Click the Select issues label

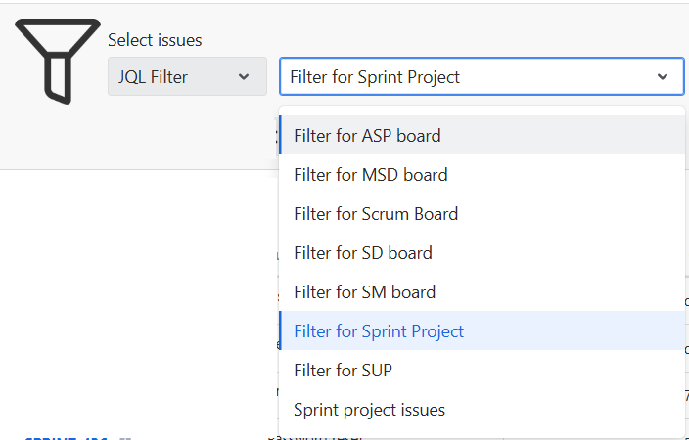[x=155, y=40]
